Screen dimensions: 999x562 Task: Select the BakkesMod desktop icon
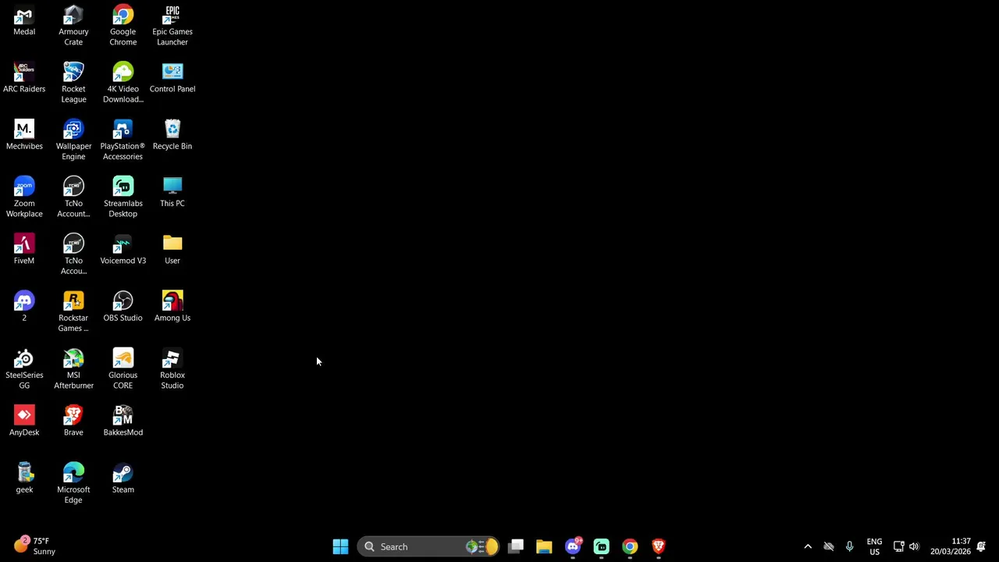tap(123, 421)
